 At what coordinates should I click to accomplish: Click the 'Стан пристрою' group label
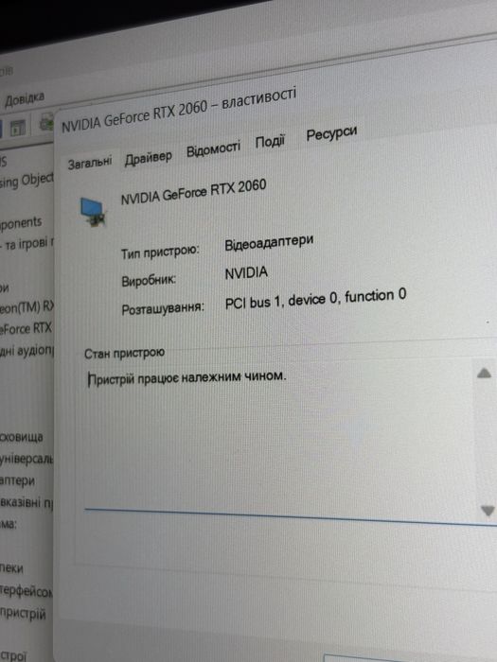124,353
